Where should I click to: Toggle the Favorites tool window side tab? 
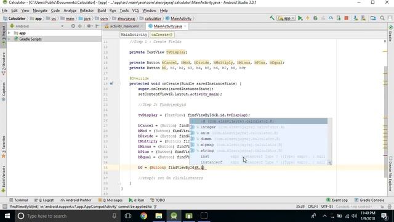(x=4, y=147)
